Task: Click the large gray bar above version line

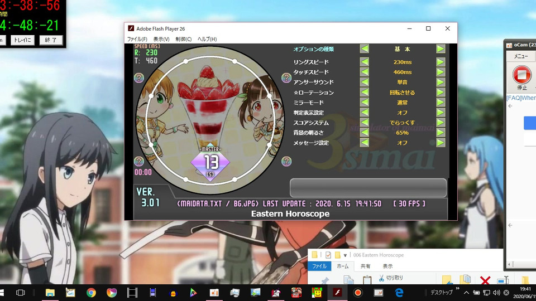Action: coord(368,188)
